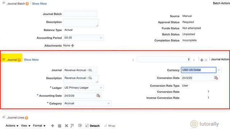
Task: Click the Completion Status value Incomplete
Action: (x=189, y=40)
